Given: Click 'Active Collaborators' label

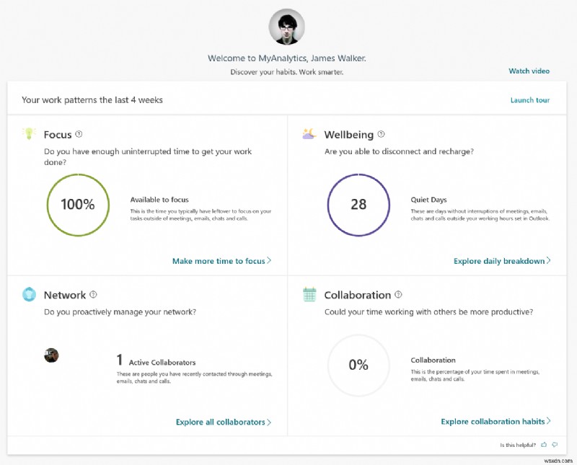Looking at the screenshot, I should coord(162,363).
